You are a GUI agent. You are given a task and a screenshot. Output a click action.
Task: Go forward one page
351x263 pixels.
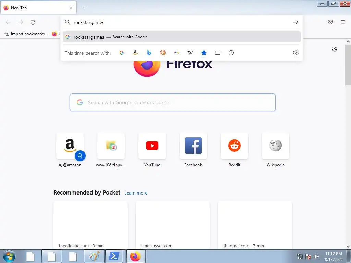[x=21, y=22]
